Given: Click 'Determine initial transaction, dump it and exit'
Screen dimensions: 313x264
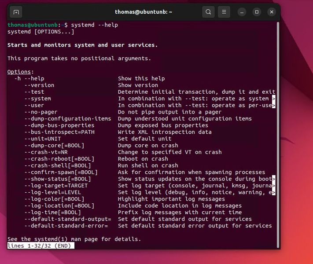Looking at the screenshot, I should pos(196,92).
